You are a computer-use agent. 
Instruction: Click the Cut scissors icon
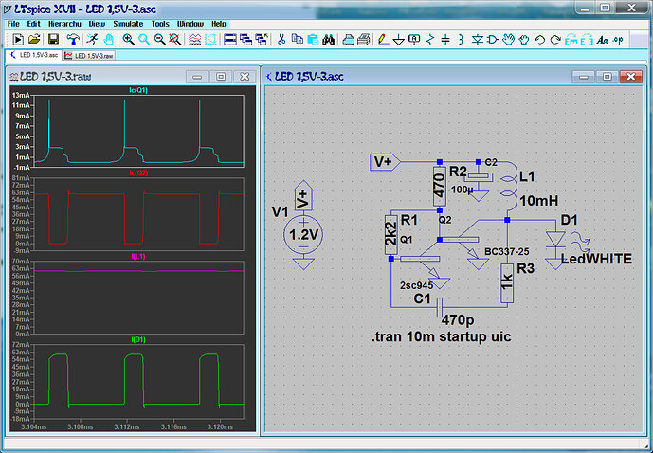pos(281,40)
